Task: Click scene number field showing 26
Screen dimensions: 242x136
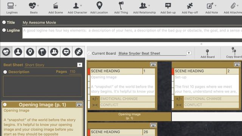Action: 149,132
